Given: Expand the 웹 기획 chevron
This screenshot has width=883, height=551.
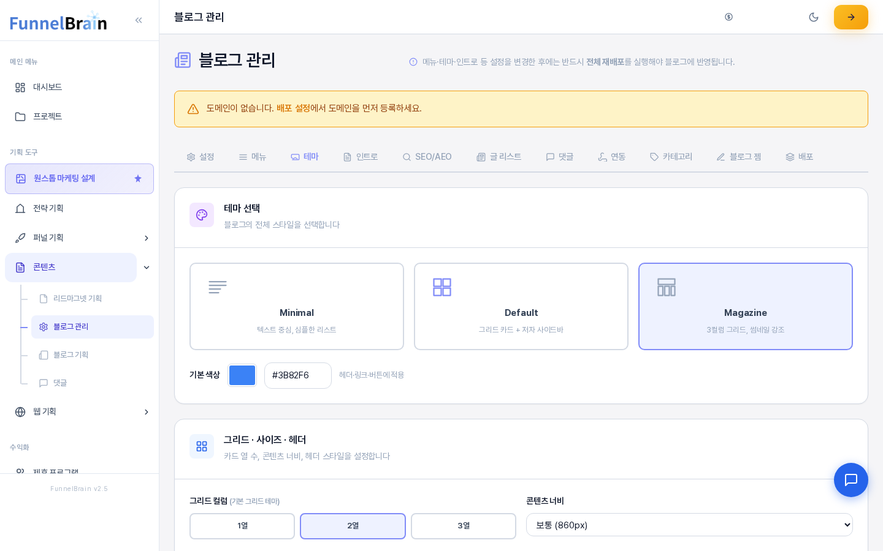Looking at the screenshot, I should pos(147,412).
